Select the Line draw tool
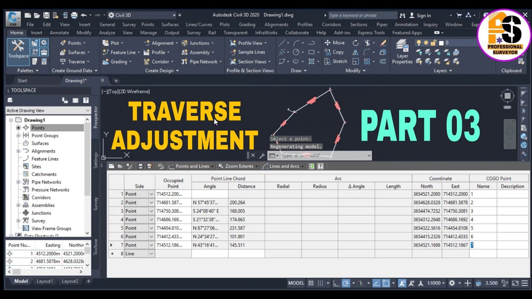The height and width of the screenshot is (299, 532). tap(282, 43)
